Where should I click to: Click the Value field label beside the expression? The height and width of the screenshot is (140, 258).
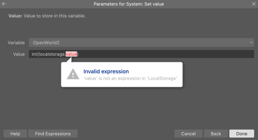pos(19,54)
